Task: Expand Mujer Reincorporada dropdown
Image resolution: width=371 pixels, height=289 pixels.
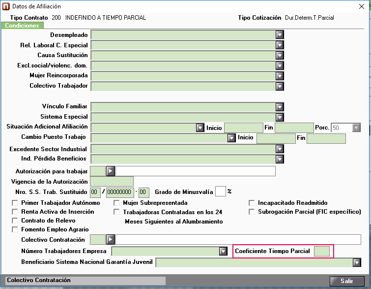Action: (280, 76)
